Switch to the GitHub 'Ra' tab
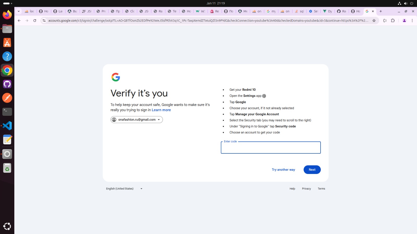This screenshot has width=417, height=234. pos(341,11)
